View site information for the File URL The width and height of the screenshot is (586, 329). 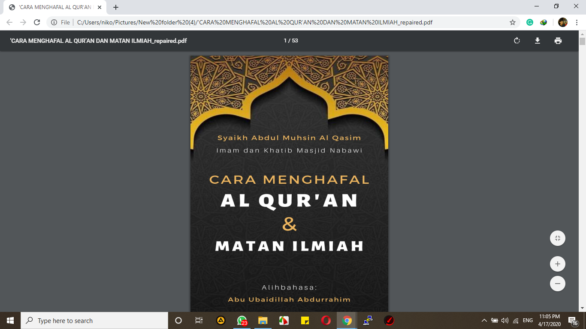tap(60, 22)
